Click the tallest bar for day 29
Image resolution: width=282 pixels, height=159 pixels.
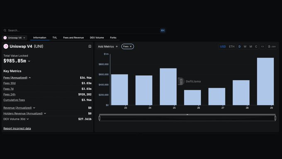click(x=265, y=81)
